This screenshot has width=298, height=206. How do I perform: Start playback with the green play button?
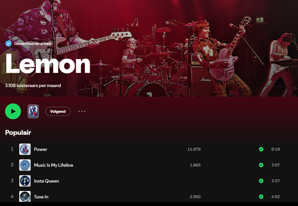(13, 111)
